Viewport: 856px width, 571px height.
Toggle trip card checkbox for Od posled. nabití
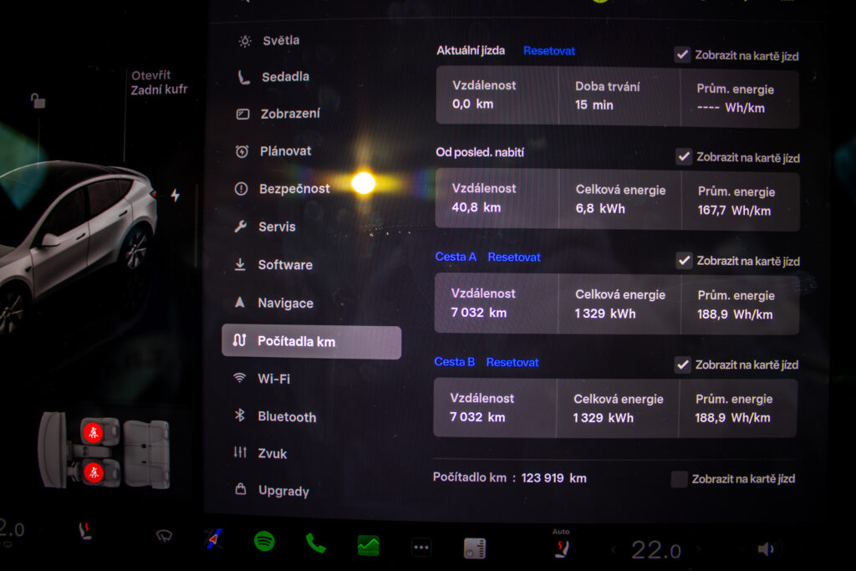tap(684, 157)
